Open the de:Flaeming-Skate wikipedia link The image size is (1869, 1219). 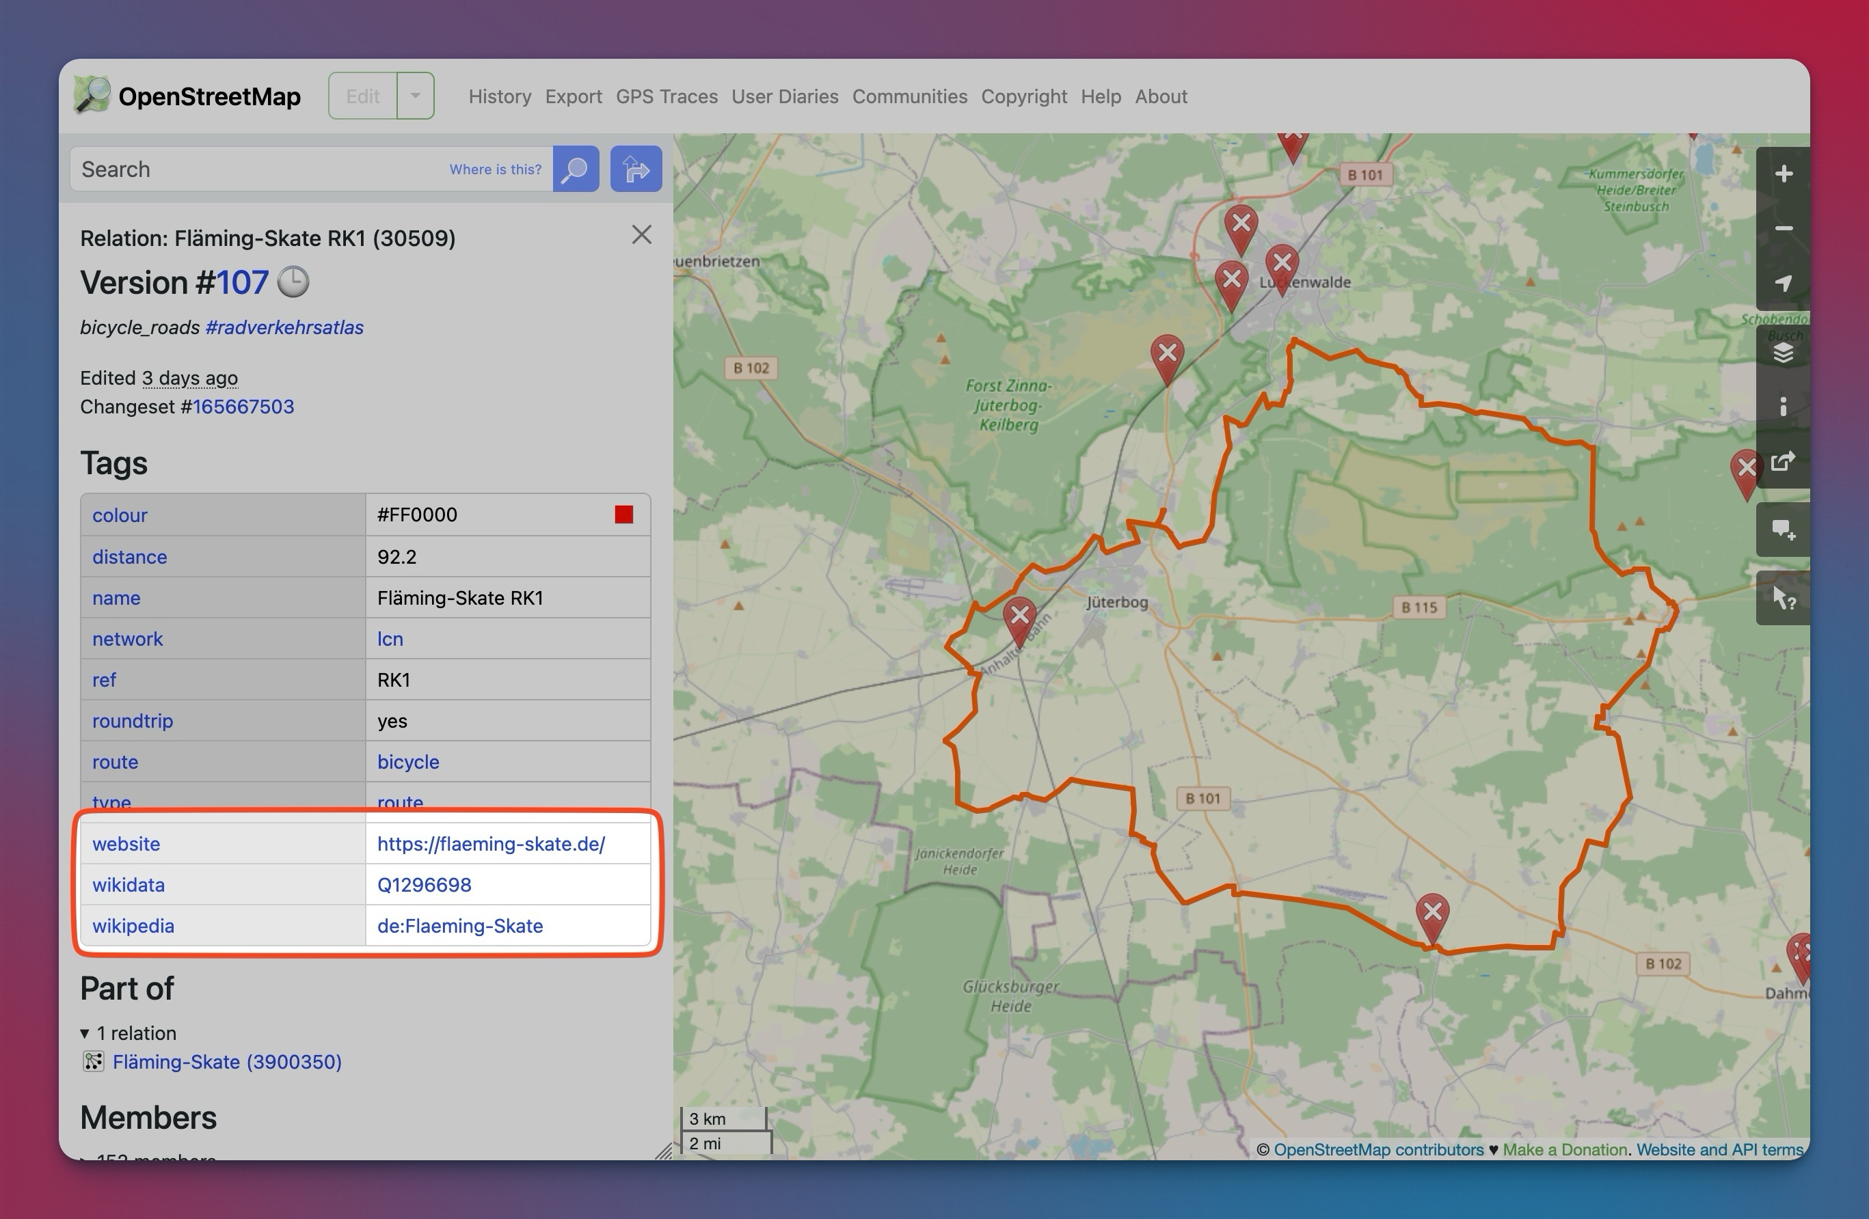pyautogui.click(x=460, y=925)
